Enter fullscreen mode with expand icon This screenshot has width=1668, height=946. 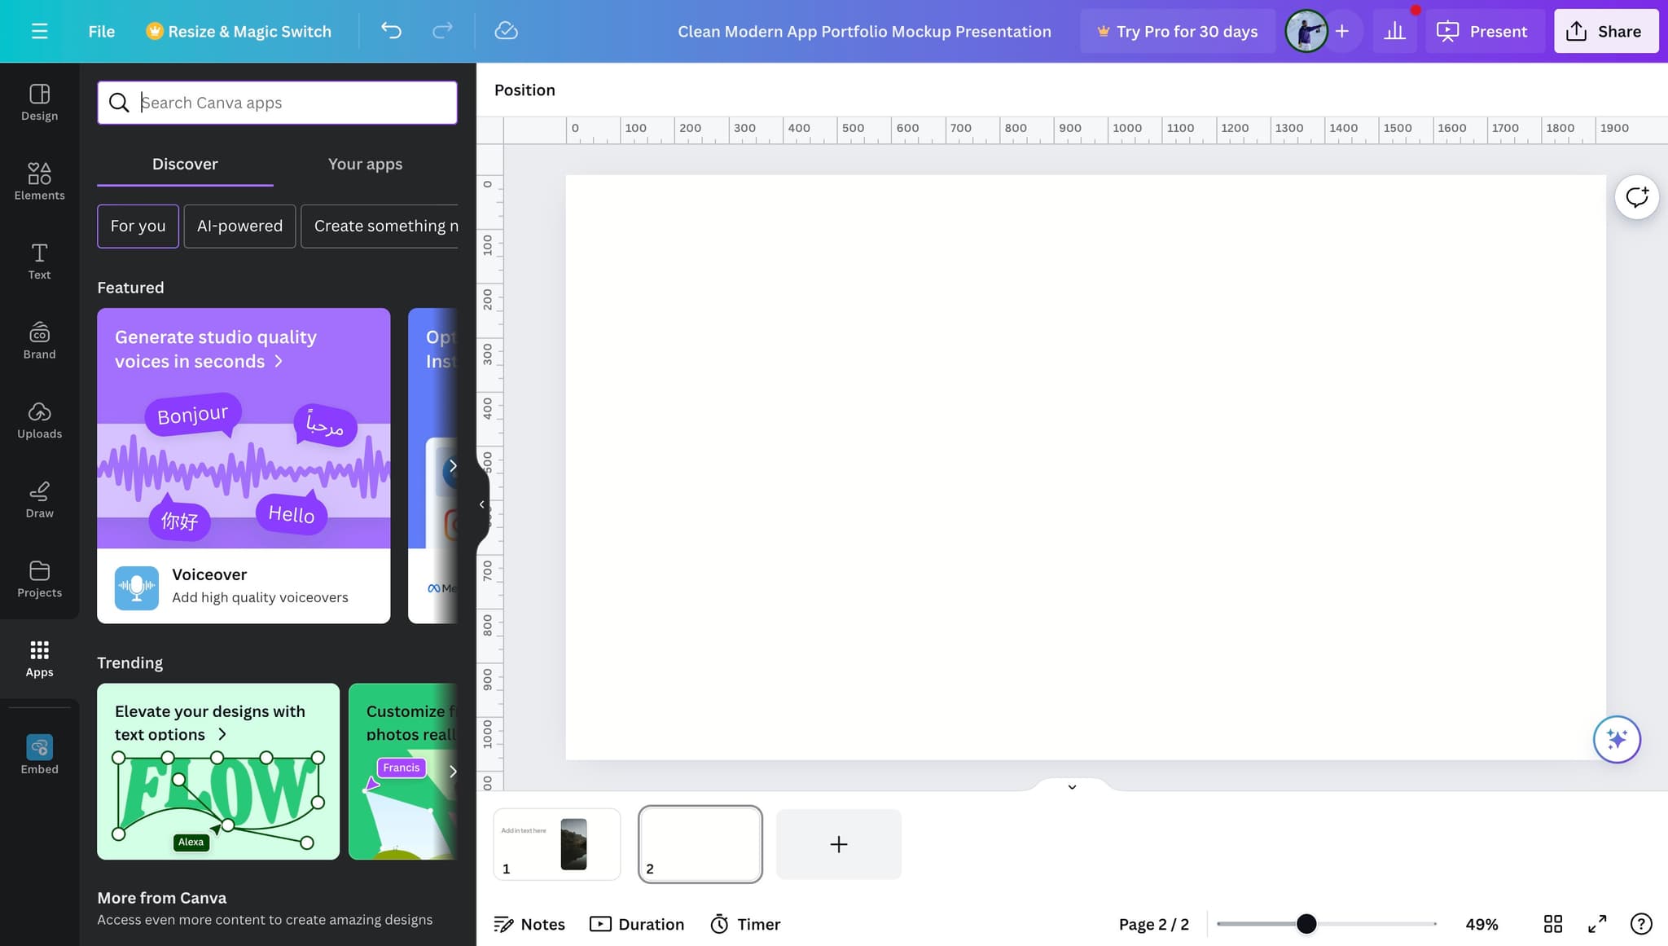(x=1597, y=923)
